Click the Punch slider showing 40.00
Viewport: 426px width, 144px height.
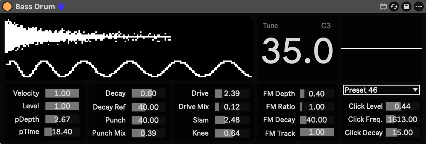(149, 120)
